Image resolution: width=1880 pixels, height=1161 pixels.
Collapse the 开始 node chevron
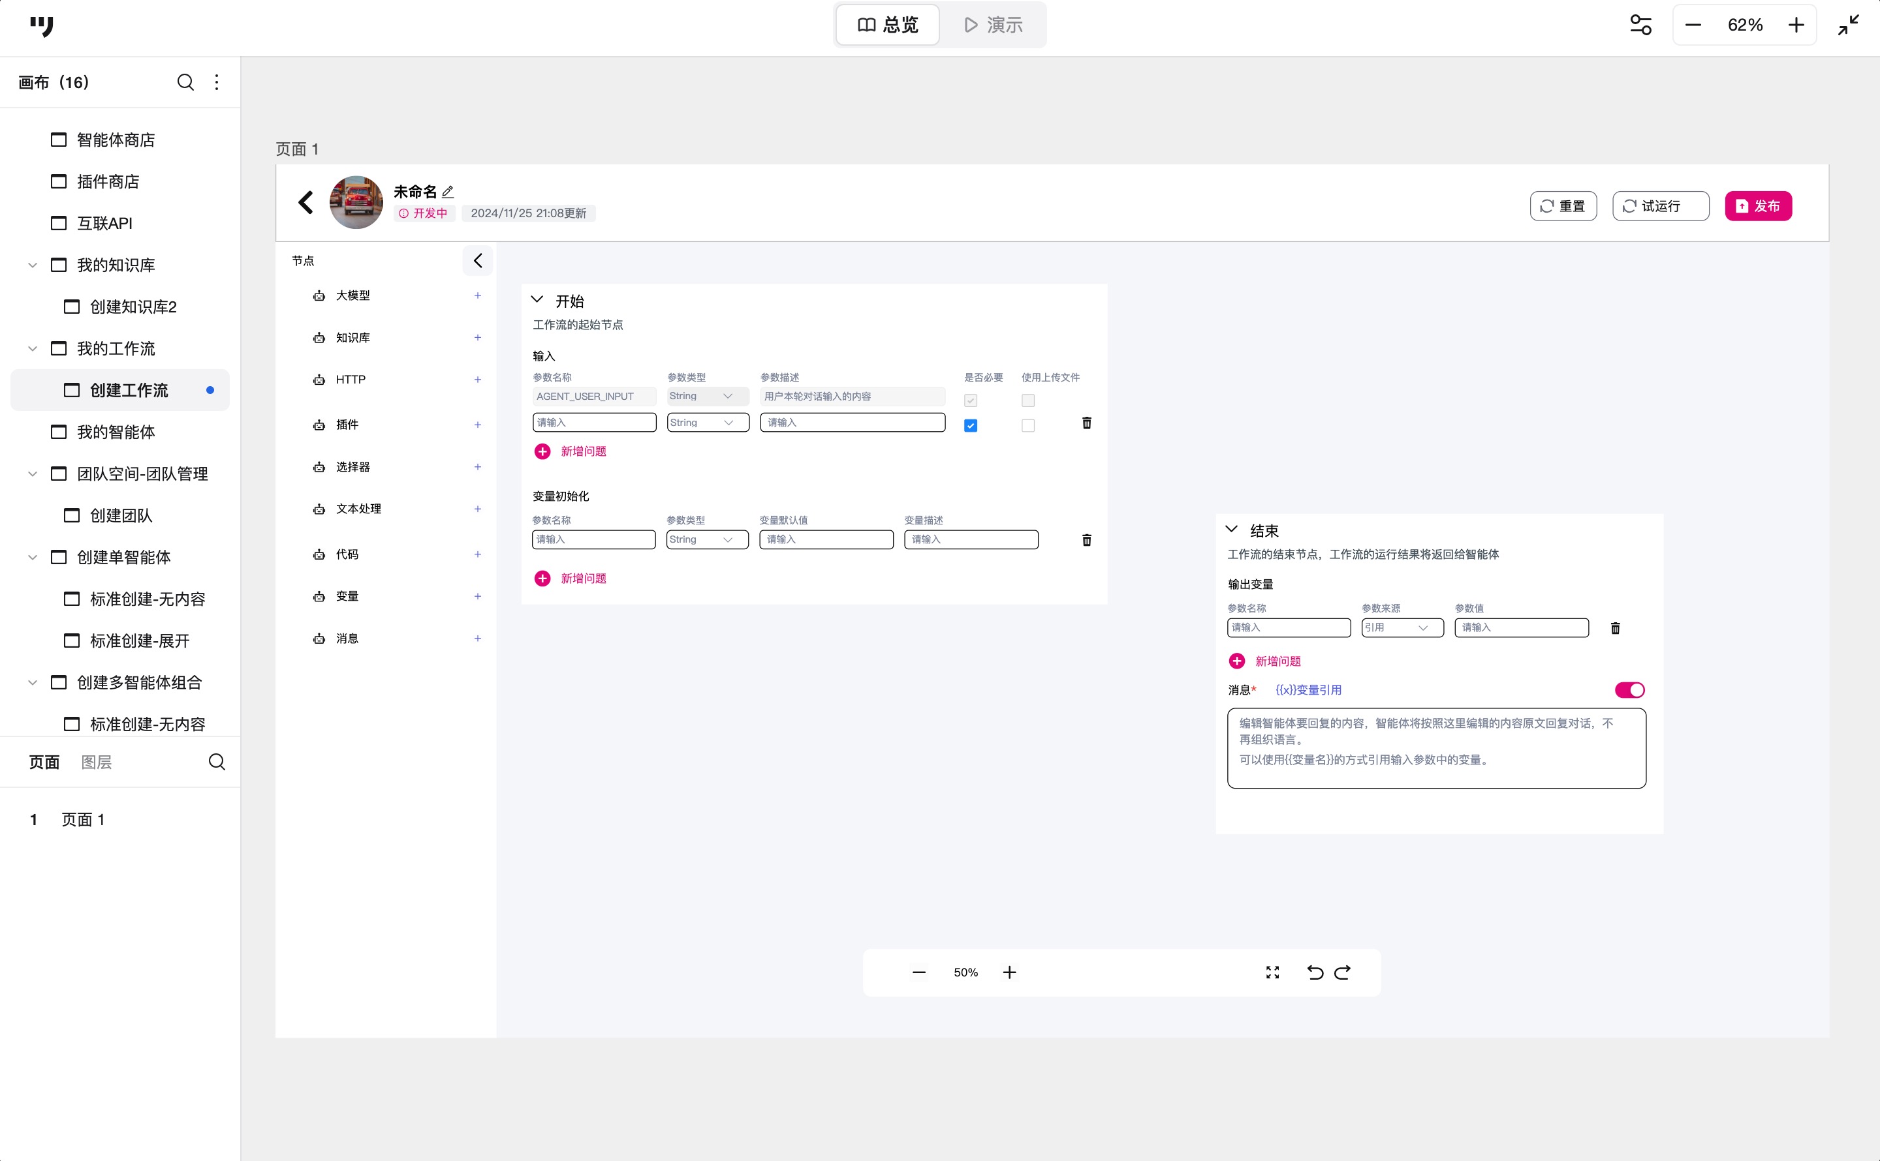(x=537, y=300)
